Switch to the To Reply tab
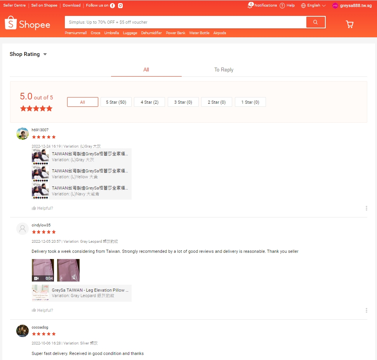 (224, 70)
